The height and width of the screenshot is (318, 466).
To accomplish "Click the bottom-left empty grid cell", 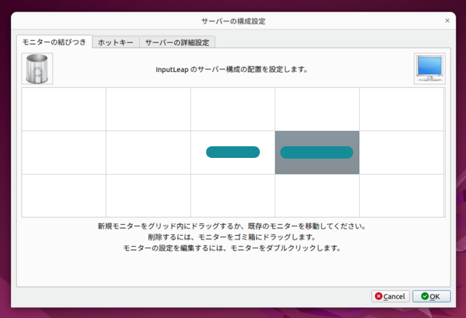I will click(x=64, y=195).
